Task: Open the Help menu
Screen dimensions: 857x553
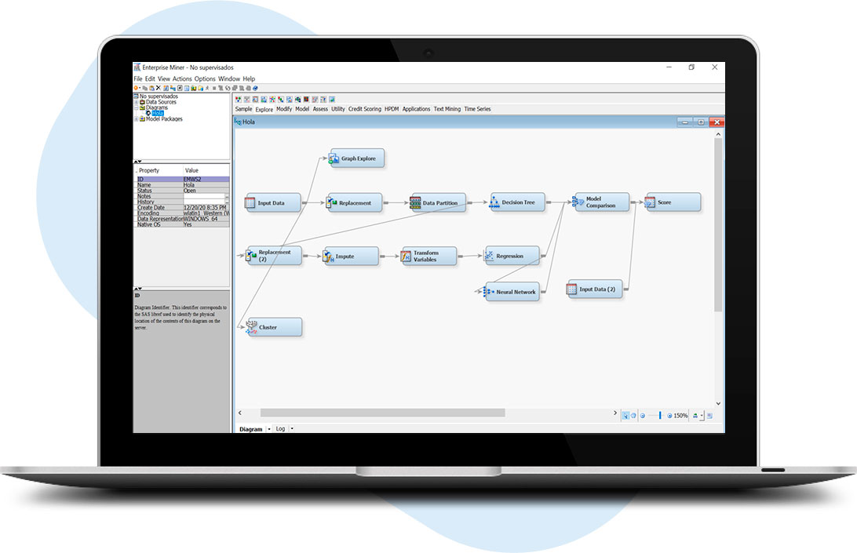Action: (249, 78)
